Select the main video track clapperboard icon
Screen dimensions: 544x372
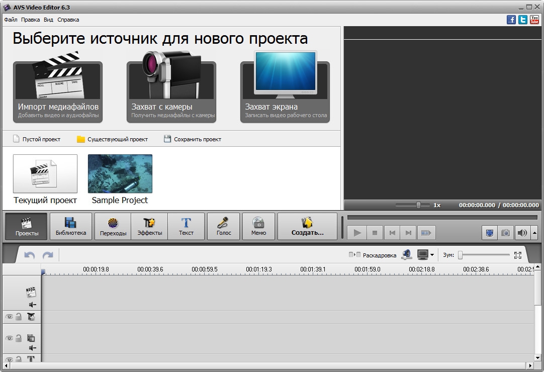[31, 292]
